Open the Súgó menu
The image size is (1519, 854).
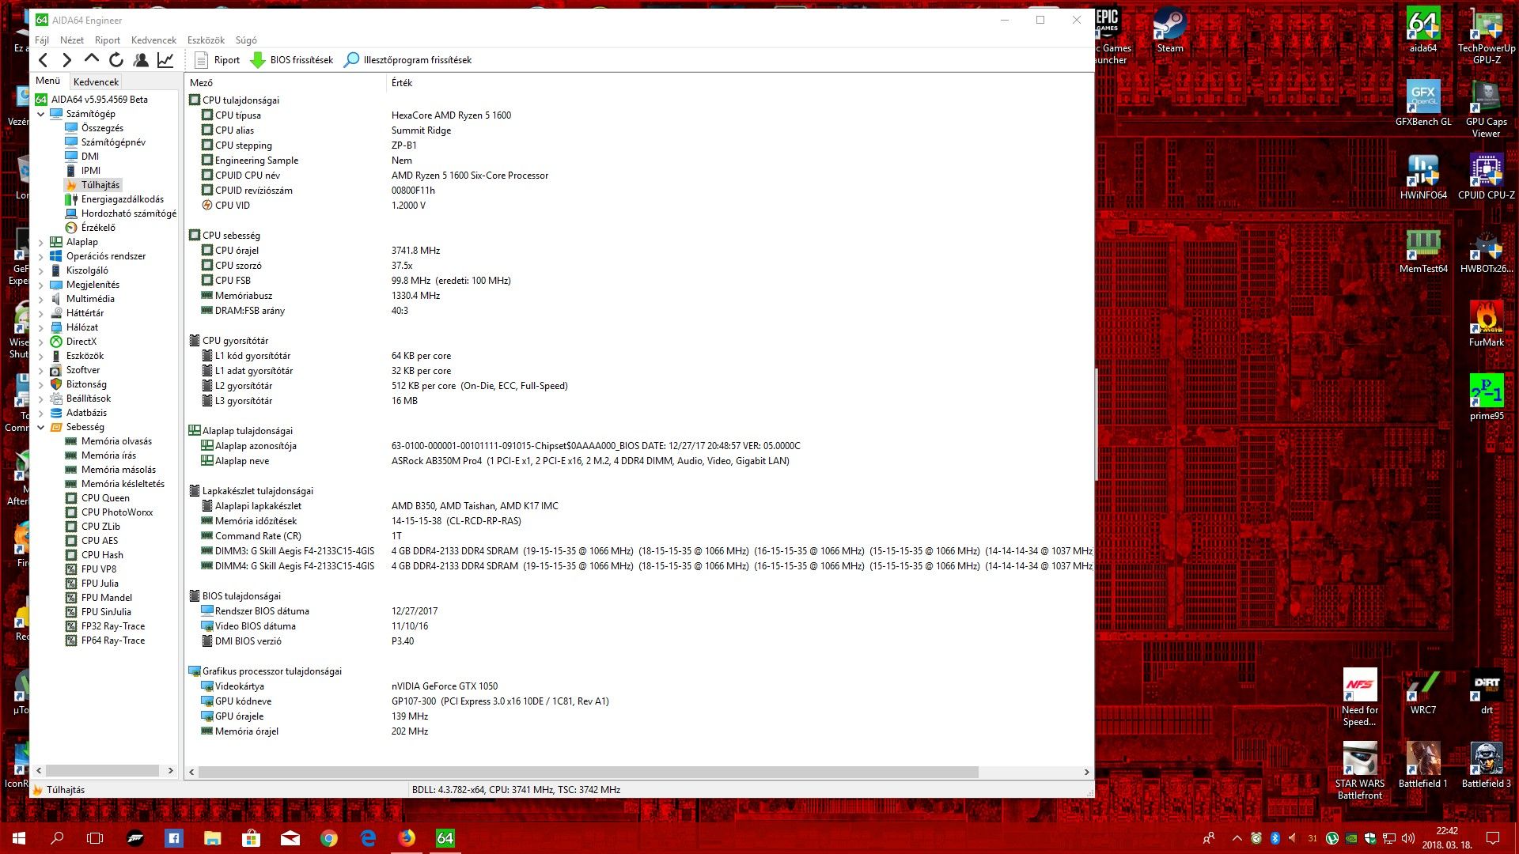coord(246,40)
